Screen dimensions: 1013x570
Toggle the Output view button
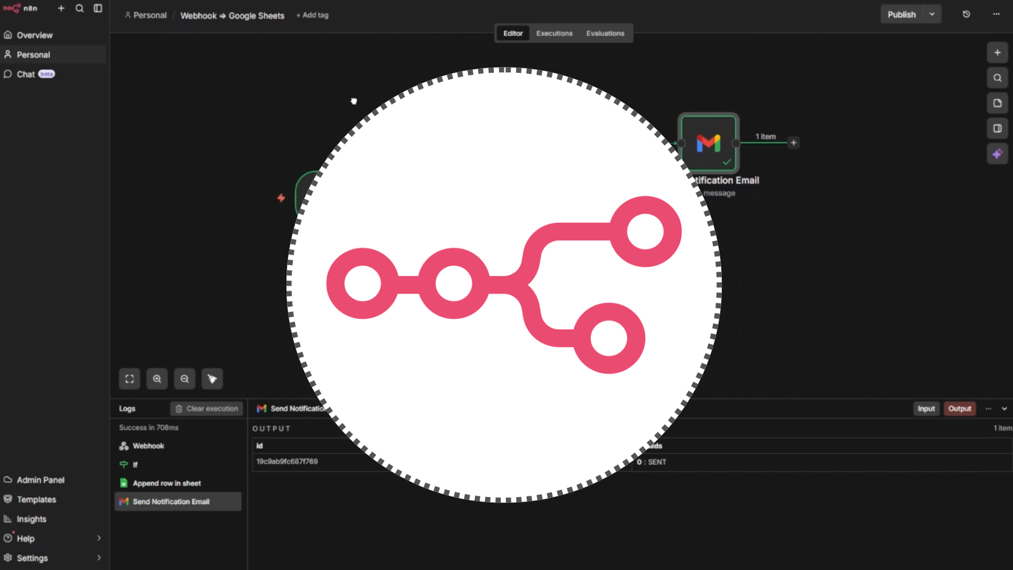tap(959, 408)
